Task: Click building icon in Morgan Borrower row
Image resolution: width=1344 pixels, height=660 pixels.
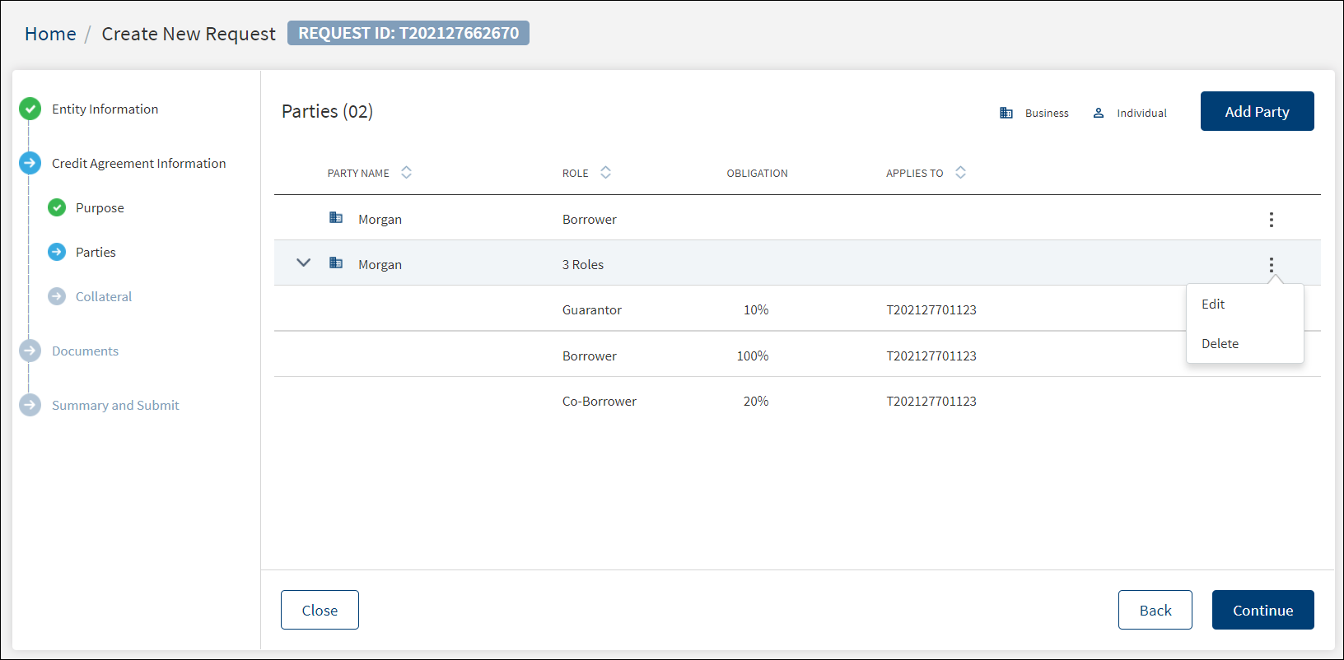Action: (336, 217)
